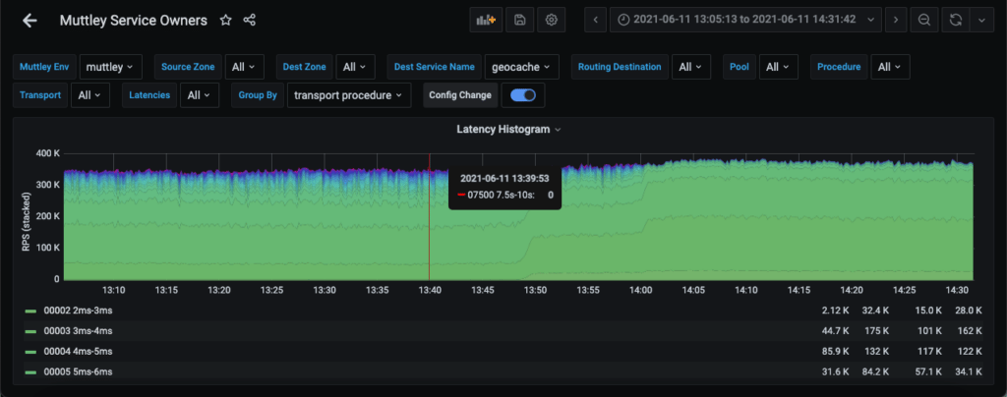This screenshot has height=397, width=1007.
Task: Save the dashboard with the floppy icon
Action: point(519,20)
